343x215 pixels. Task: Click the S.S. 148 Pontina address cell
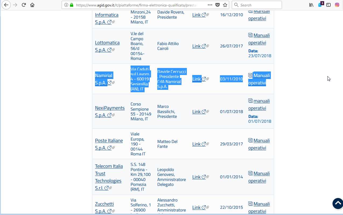141,177
